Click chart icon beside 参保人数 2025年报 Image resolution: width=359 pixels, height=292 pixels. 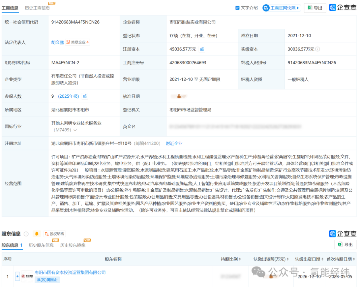[x=85, y=96]
